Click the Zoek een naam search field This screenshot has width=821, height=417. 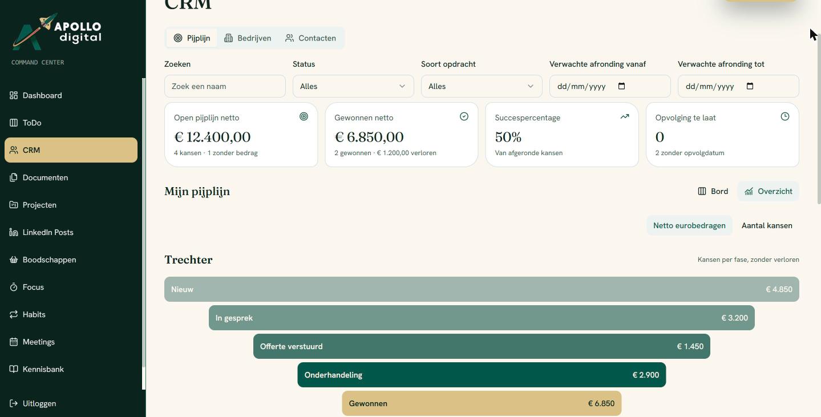[x=225, y=86]
